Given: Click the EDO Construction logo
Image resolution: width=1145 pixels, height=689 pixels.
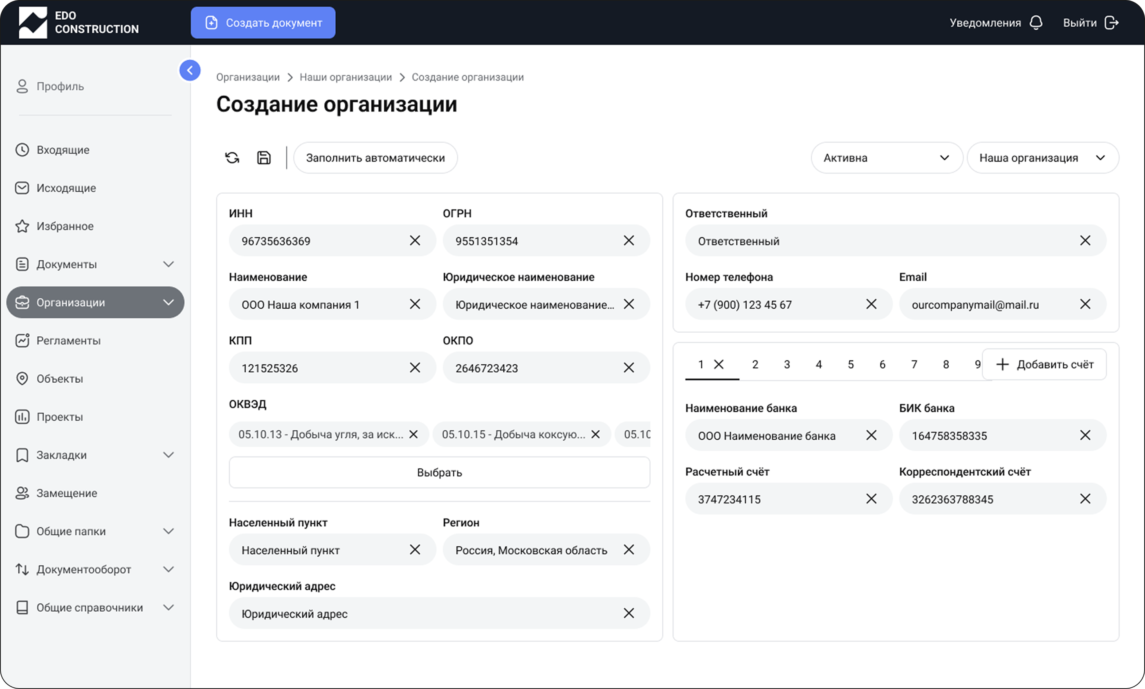Looking at the screenshot, I should point(79,22).
